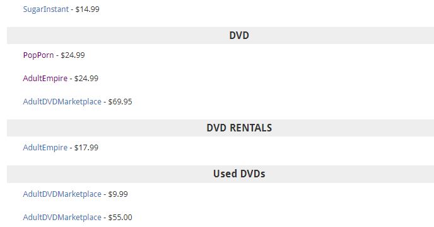Open the SugarInstant link priced $14.99
Image resolution: width=434 pixels, height=227 pixels.
(x=45, y=9)
